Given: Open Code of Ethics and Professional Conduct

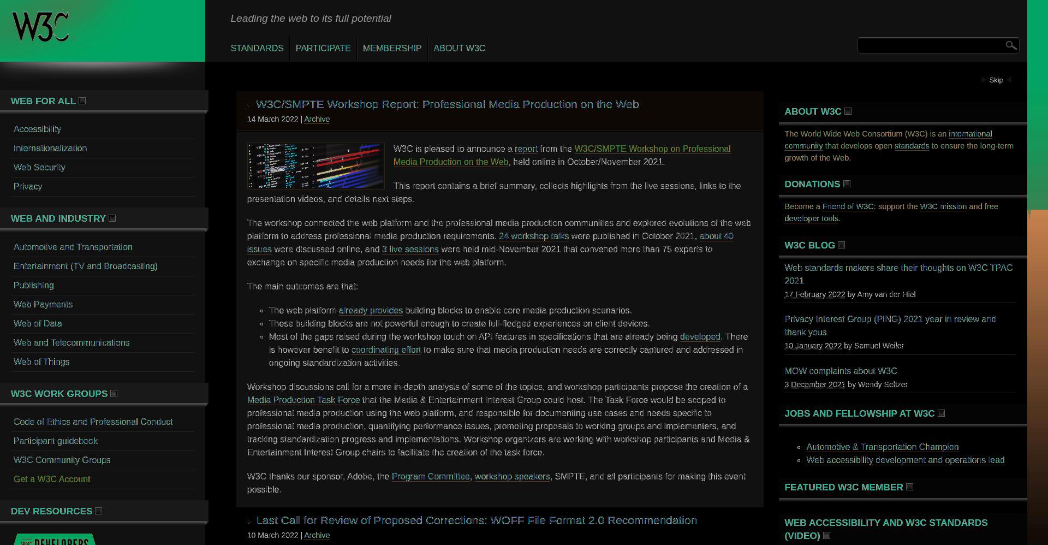Looking at the screenshot, I should (93, 422).
